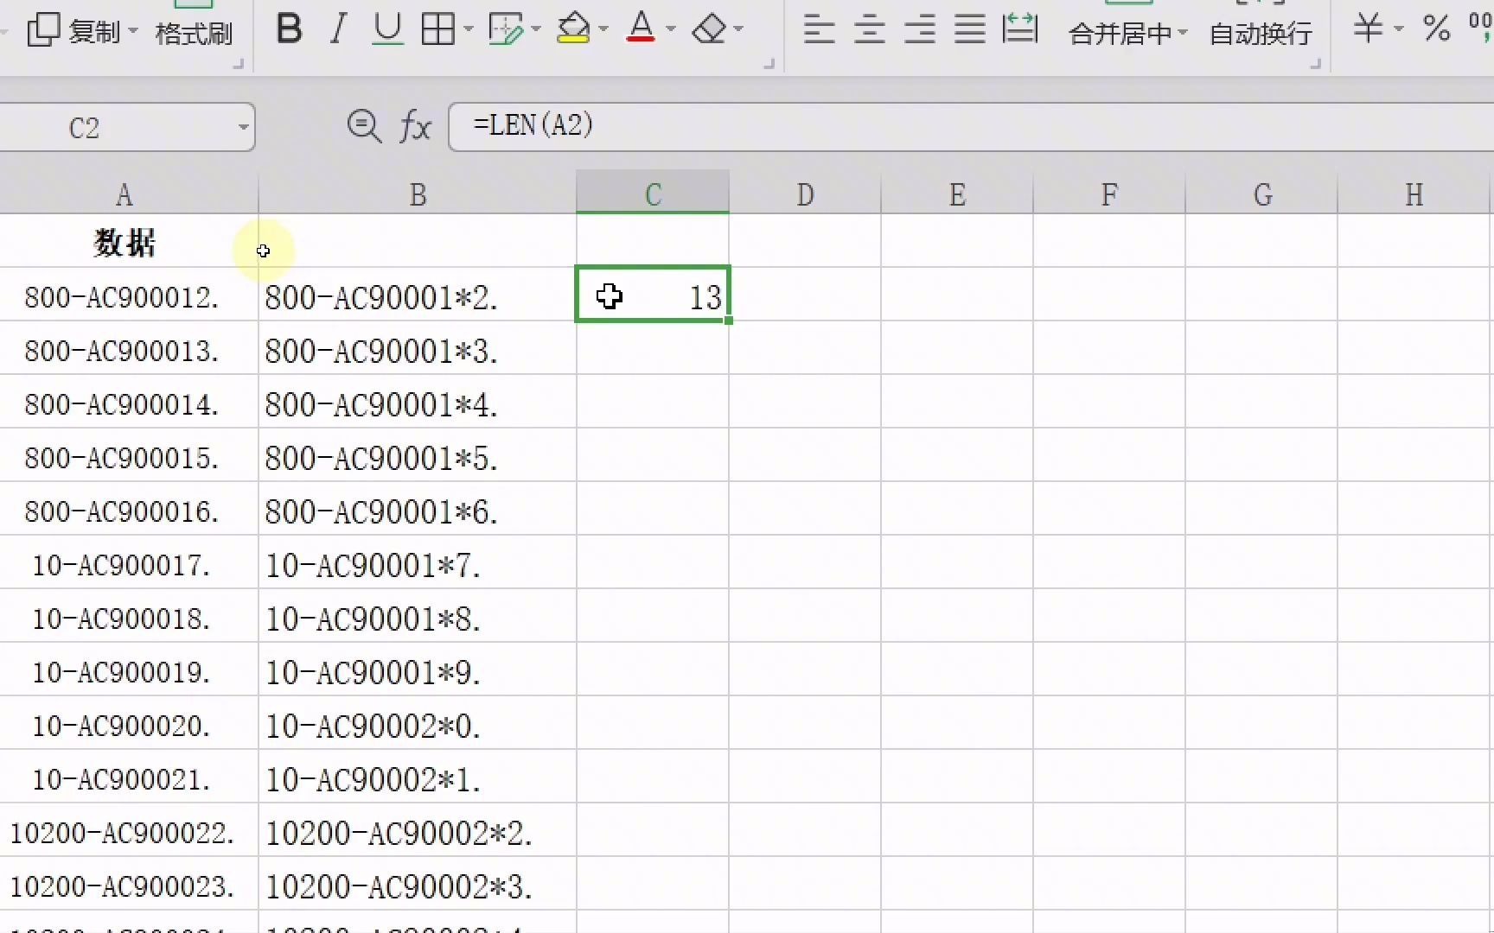Click the formula bar with =LEN(A2)
This screenshot has width=1494, height=933.
(x=972, y=127)
